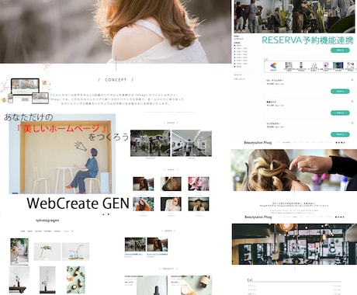Open the left salon interior photo with plants
357x295 pixels.
point(151,143)
